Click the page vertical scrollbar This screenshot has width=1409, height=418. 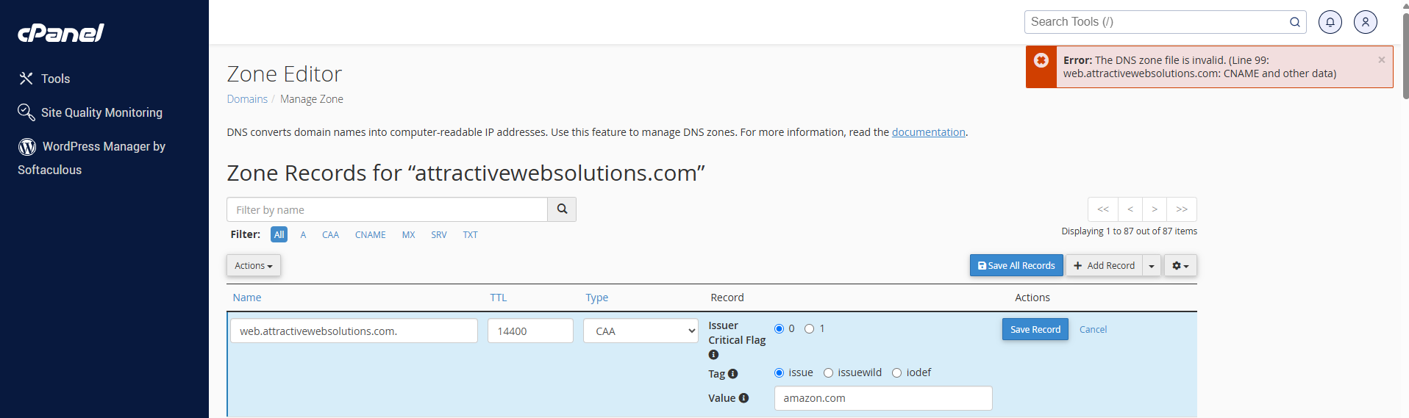[1405, 55]
